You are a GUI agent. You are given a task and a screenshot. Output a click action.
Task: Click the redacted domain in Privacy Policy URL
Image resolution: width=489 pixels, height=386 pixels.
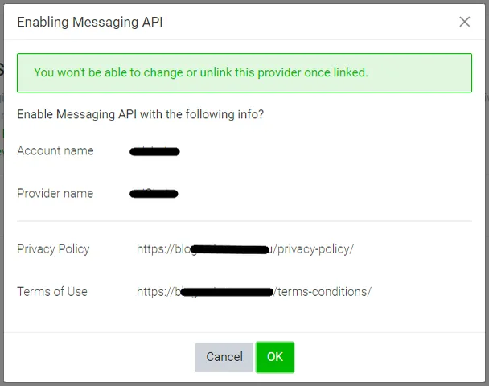click(x=229, y=249)
